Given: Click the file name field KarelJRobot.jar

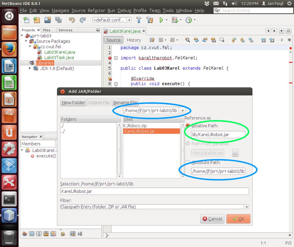Looking at the screenshot, I should click(154, 191).
